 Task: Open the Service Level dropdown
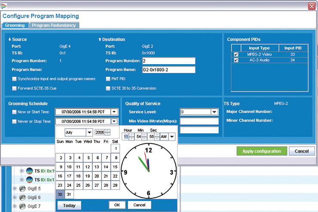click(x=214, y=112)
